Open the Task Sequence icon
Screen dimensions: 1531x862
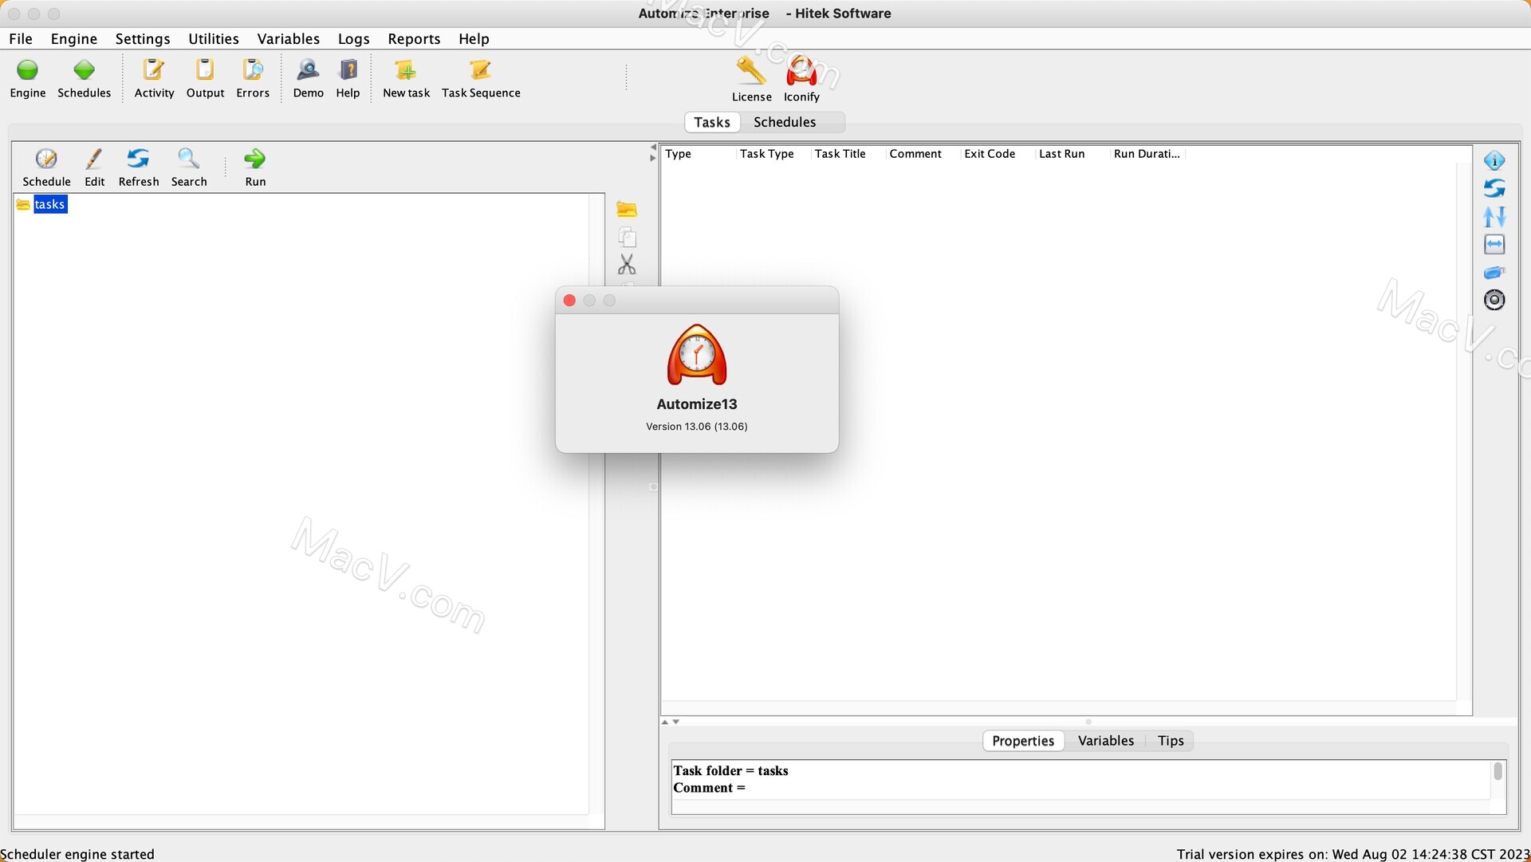tap(481, 78)
